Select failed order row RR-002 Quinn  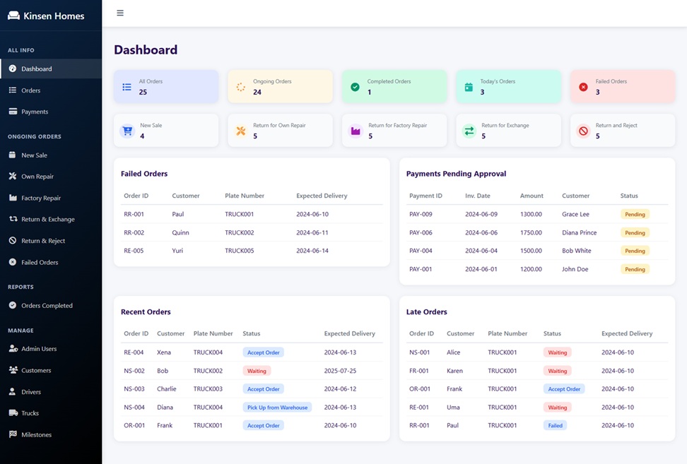(x=252, y=232)
